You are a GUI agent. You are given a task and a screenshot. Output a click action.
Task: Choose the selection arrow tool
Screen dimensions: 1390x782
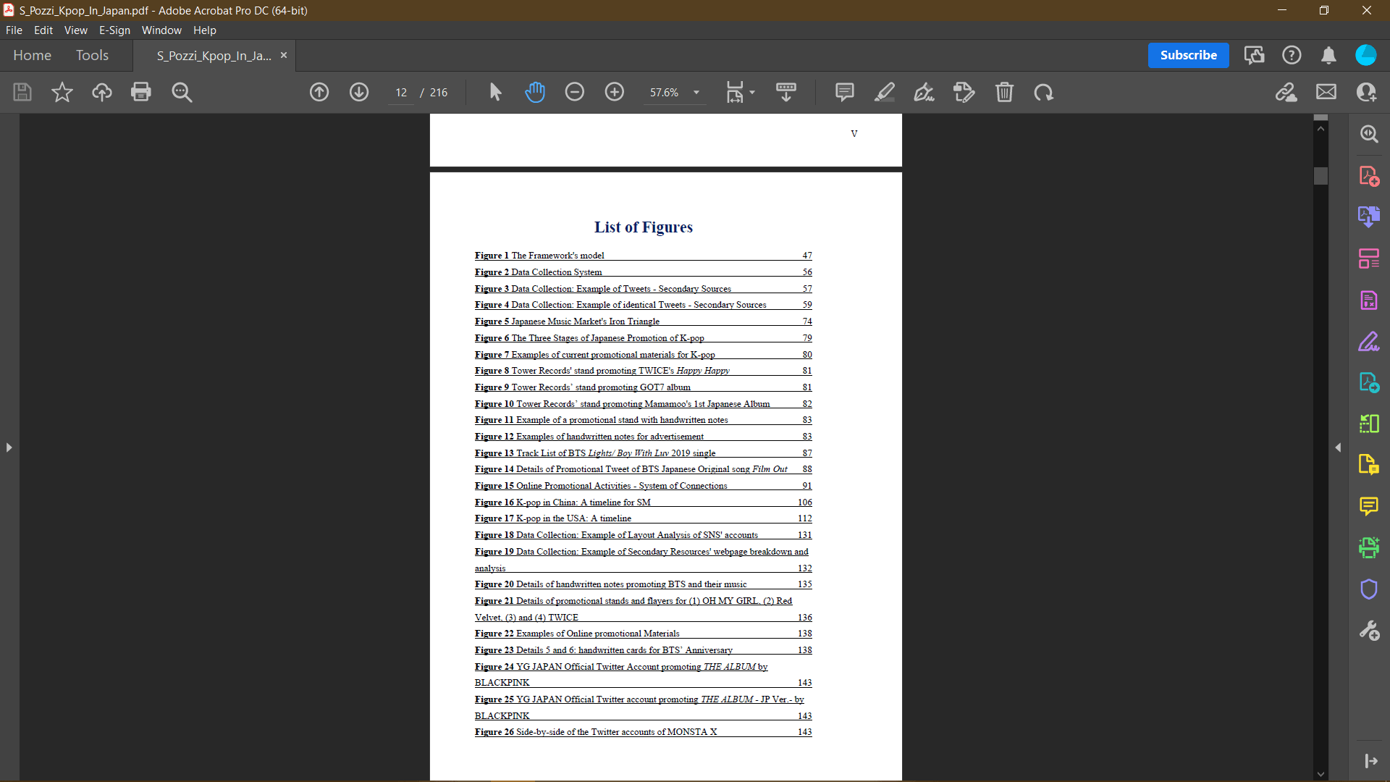tap(495, 92)
